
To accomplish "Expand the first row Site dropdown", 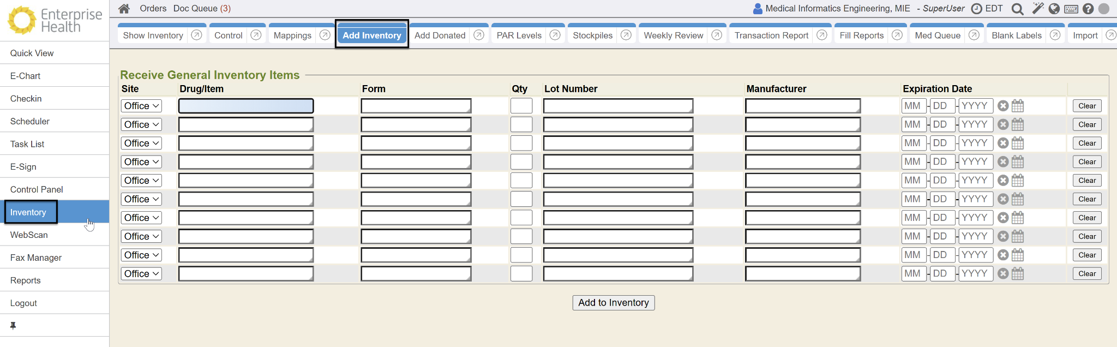I will 141,106.
